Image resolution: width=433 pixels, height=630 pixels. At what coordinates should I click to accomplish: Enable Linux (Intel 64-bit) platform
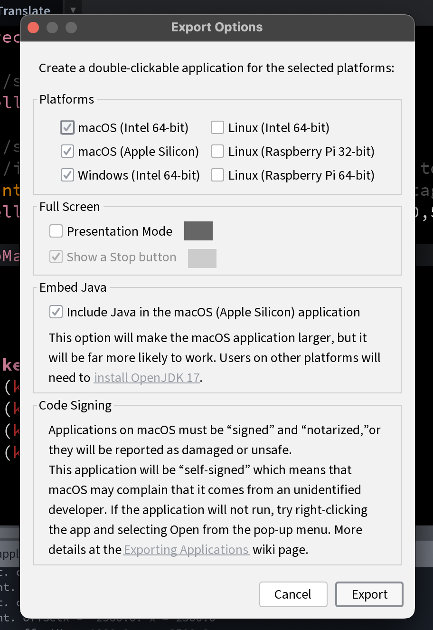coord(217,127)
